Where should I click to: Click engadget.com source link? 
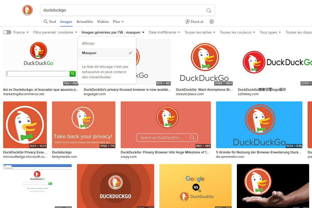click(95, 94)
